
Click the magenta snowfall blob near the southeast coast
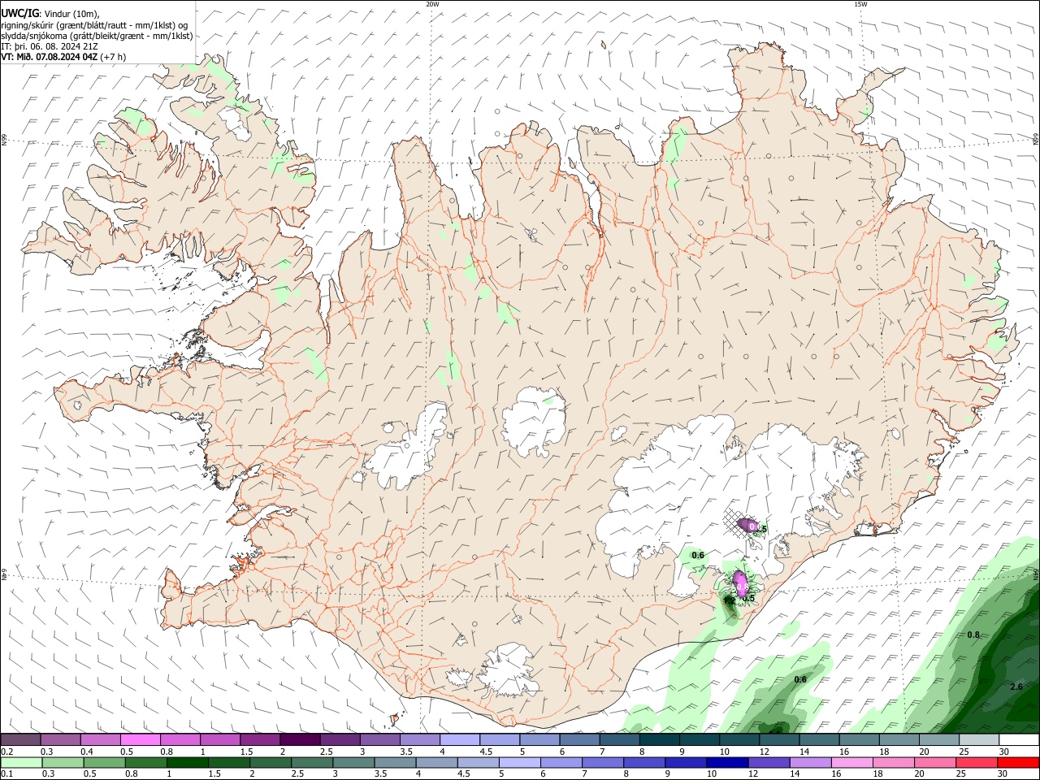740,583
